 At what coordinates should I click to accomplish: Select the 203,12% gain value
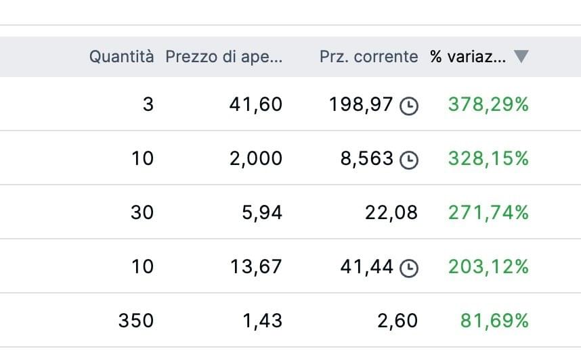coord(488,267)
